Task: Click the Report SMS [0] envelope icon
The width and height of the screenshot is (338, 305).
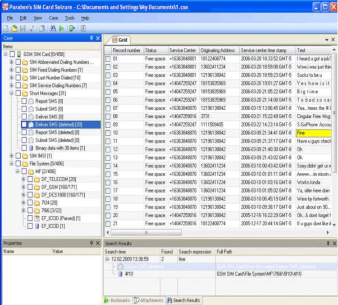Action: tap(31, 101)
